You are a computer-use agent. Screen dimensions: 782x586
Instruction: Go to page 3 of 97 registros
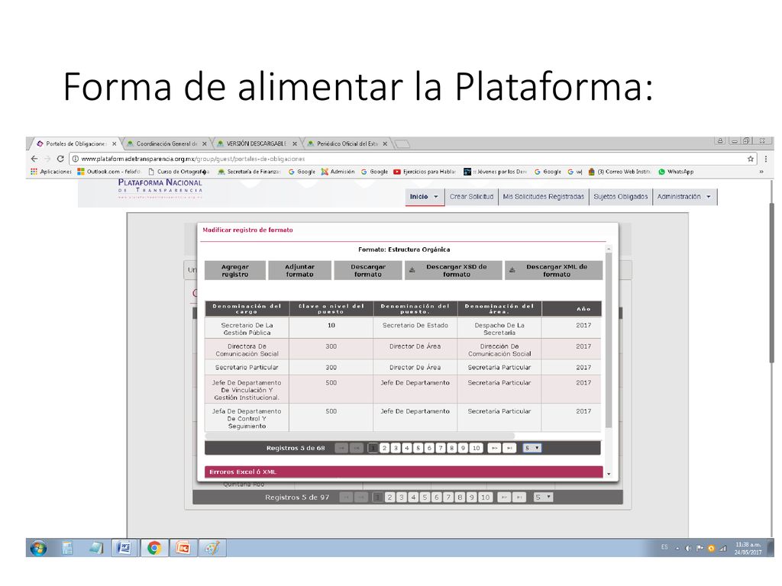402,497
